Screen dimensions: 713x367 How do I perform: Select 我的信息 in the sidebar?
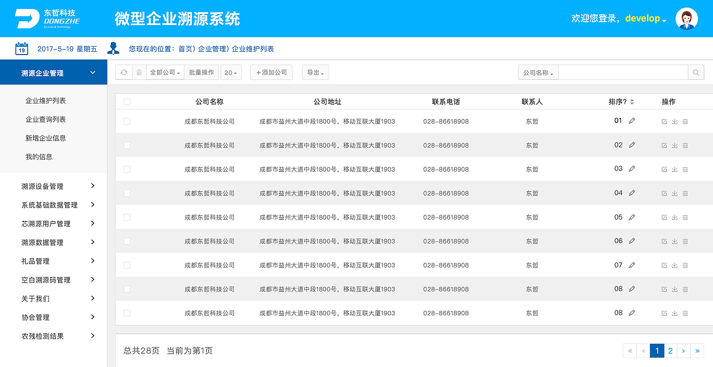[39, 157]
